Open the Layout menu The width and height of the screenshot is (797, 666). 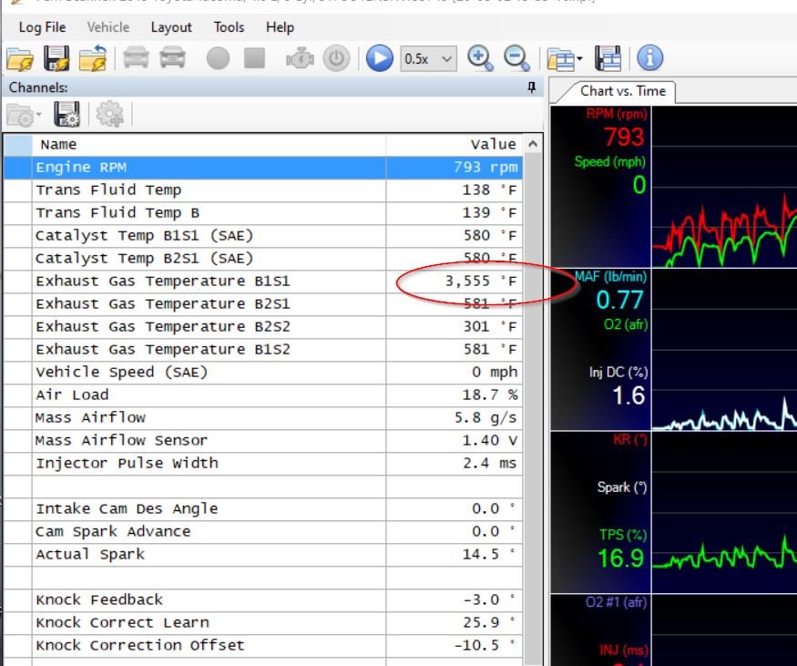171,27
